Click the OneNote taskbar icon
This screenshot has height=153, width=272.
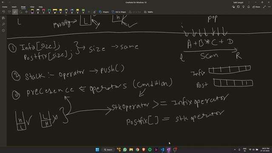click(x=169, y=150)
